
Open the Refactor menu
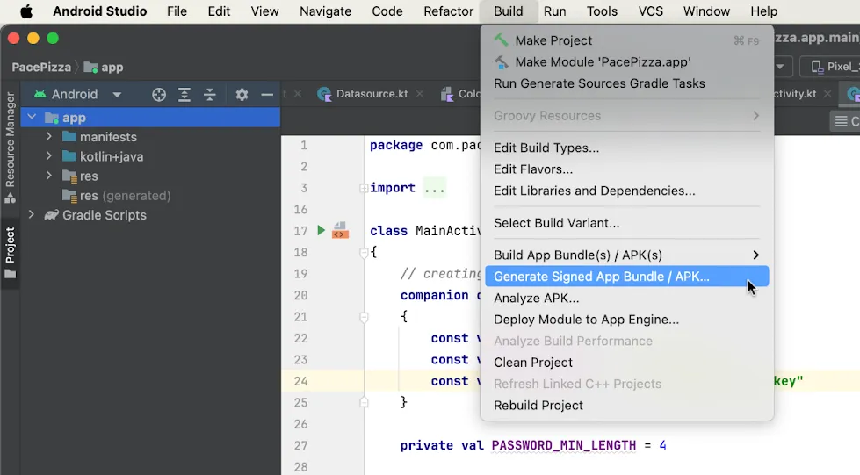coord(448,11)
